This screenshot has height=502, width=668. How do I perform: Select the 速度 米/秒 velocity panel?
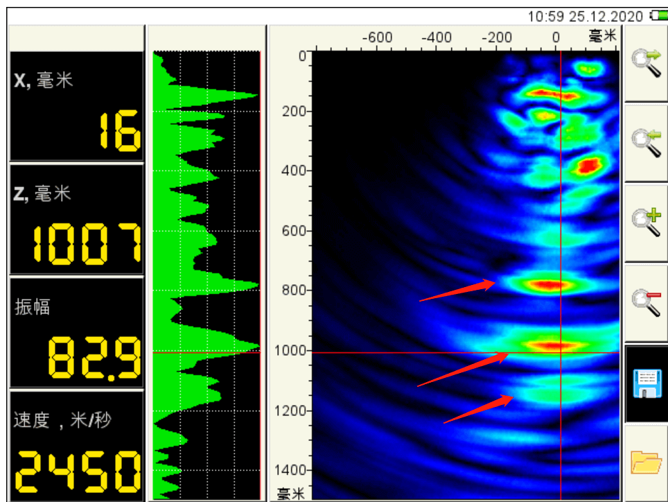point(76,445)
